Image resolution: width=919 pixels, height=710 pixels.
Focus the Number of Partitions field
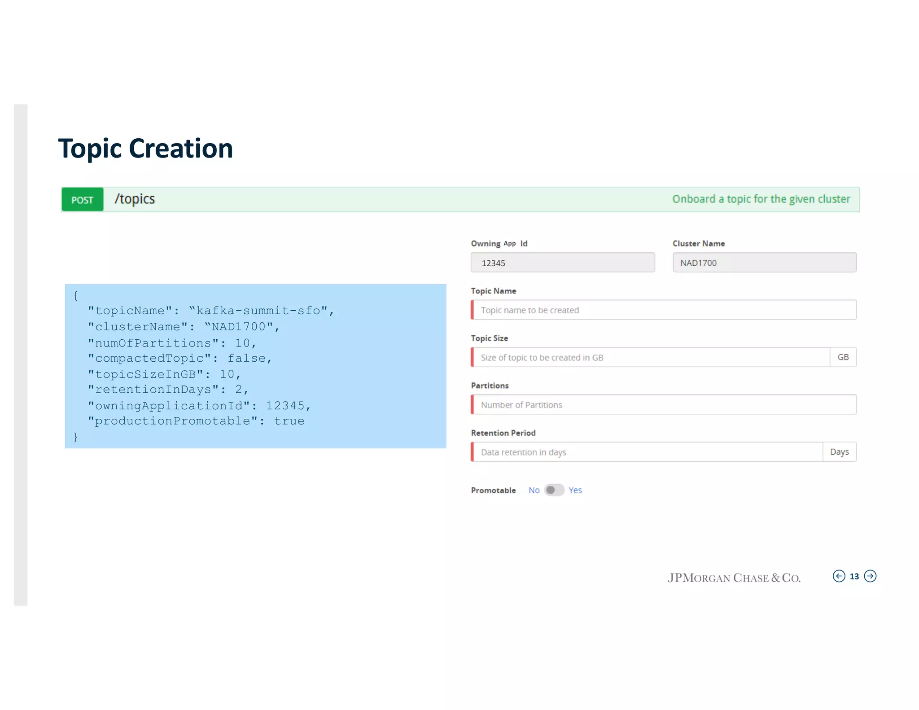pos(664,404)
